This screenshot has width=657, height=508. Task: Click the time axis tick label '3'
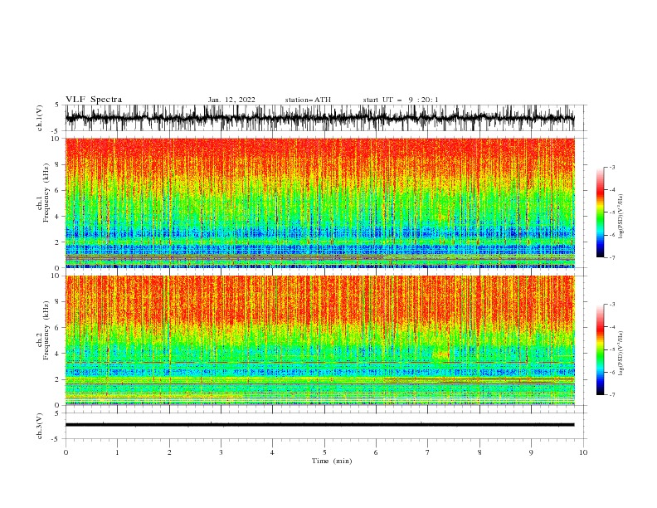(x=221, y=452)
